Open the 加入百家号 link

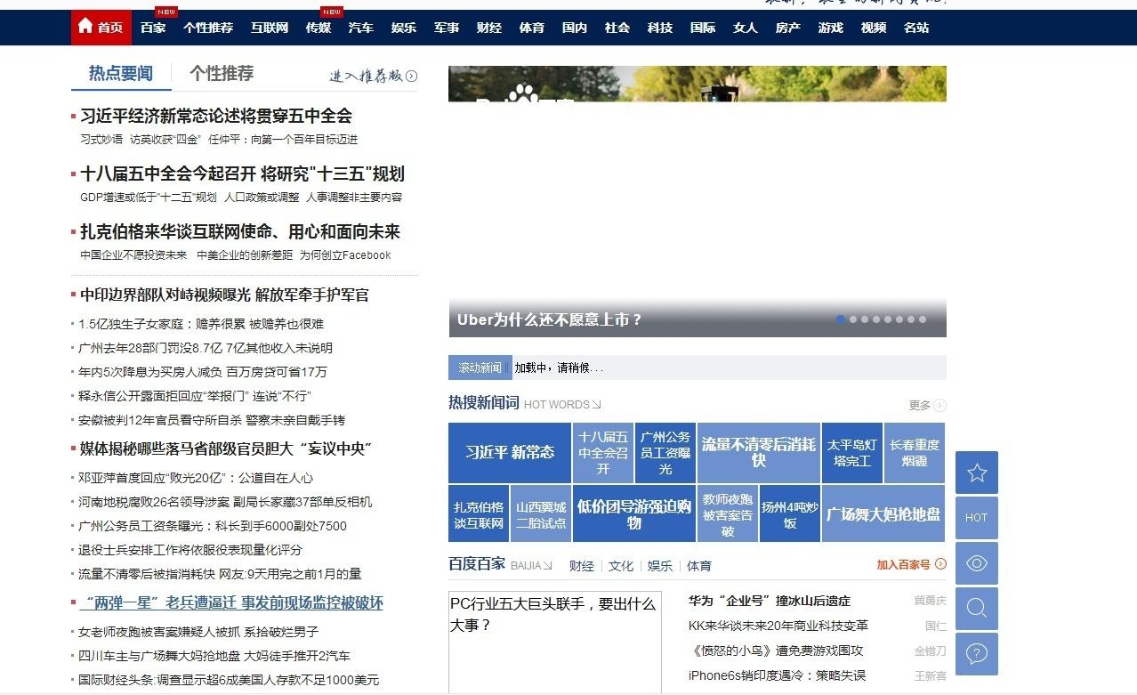coord(903,564)
